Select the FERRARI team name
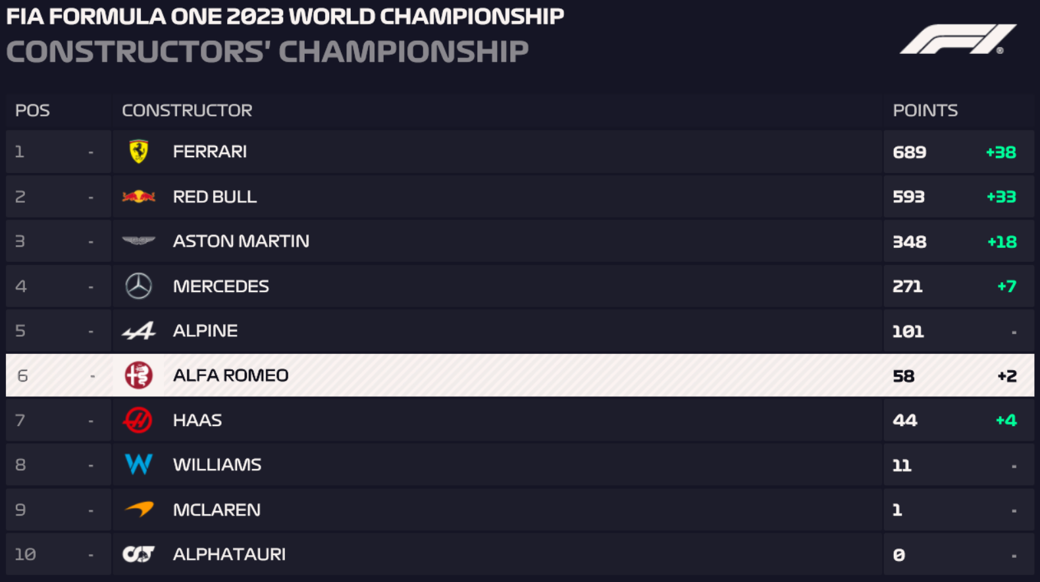This screenshot has height=582, width=1040. pos(209,152)
